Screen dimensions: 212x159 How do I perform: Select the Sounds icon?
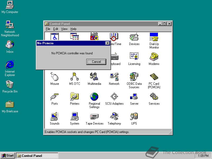tap(55, 116)
